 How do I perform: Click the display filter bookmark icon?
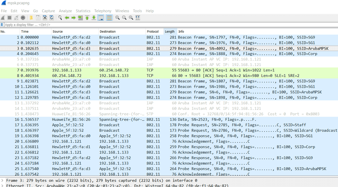point(2,25)
